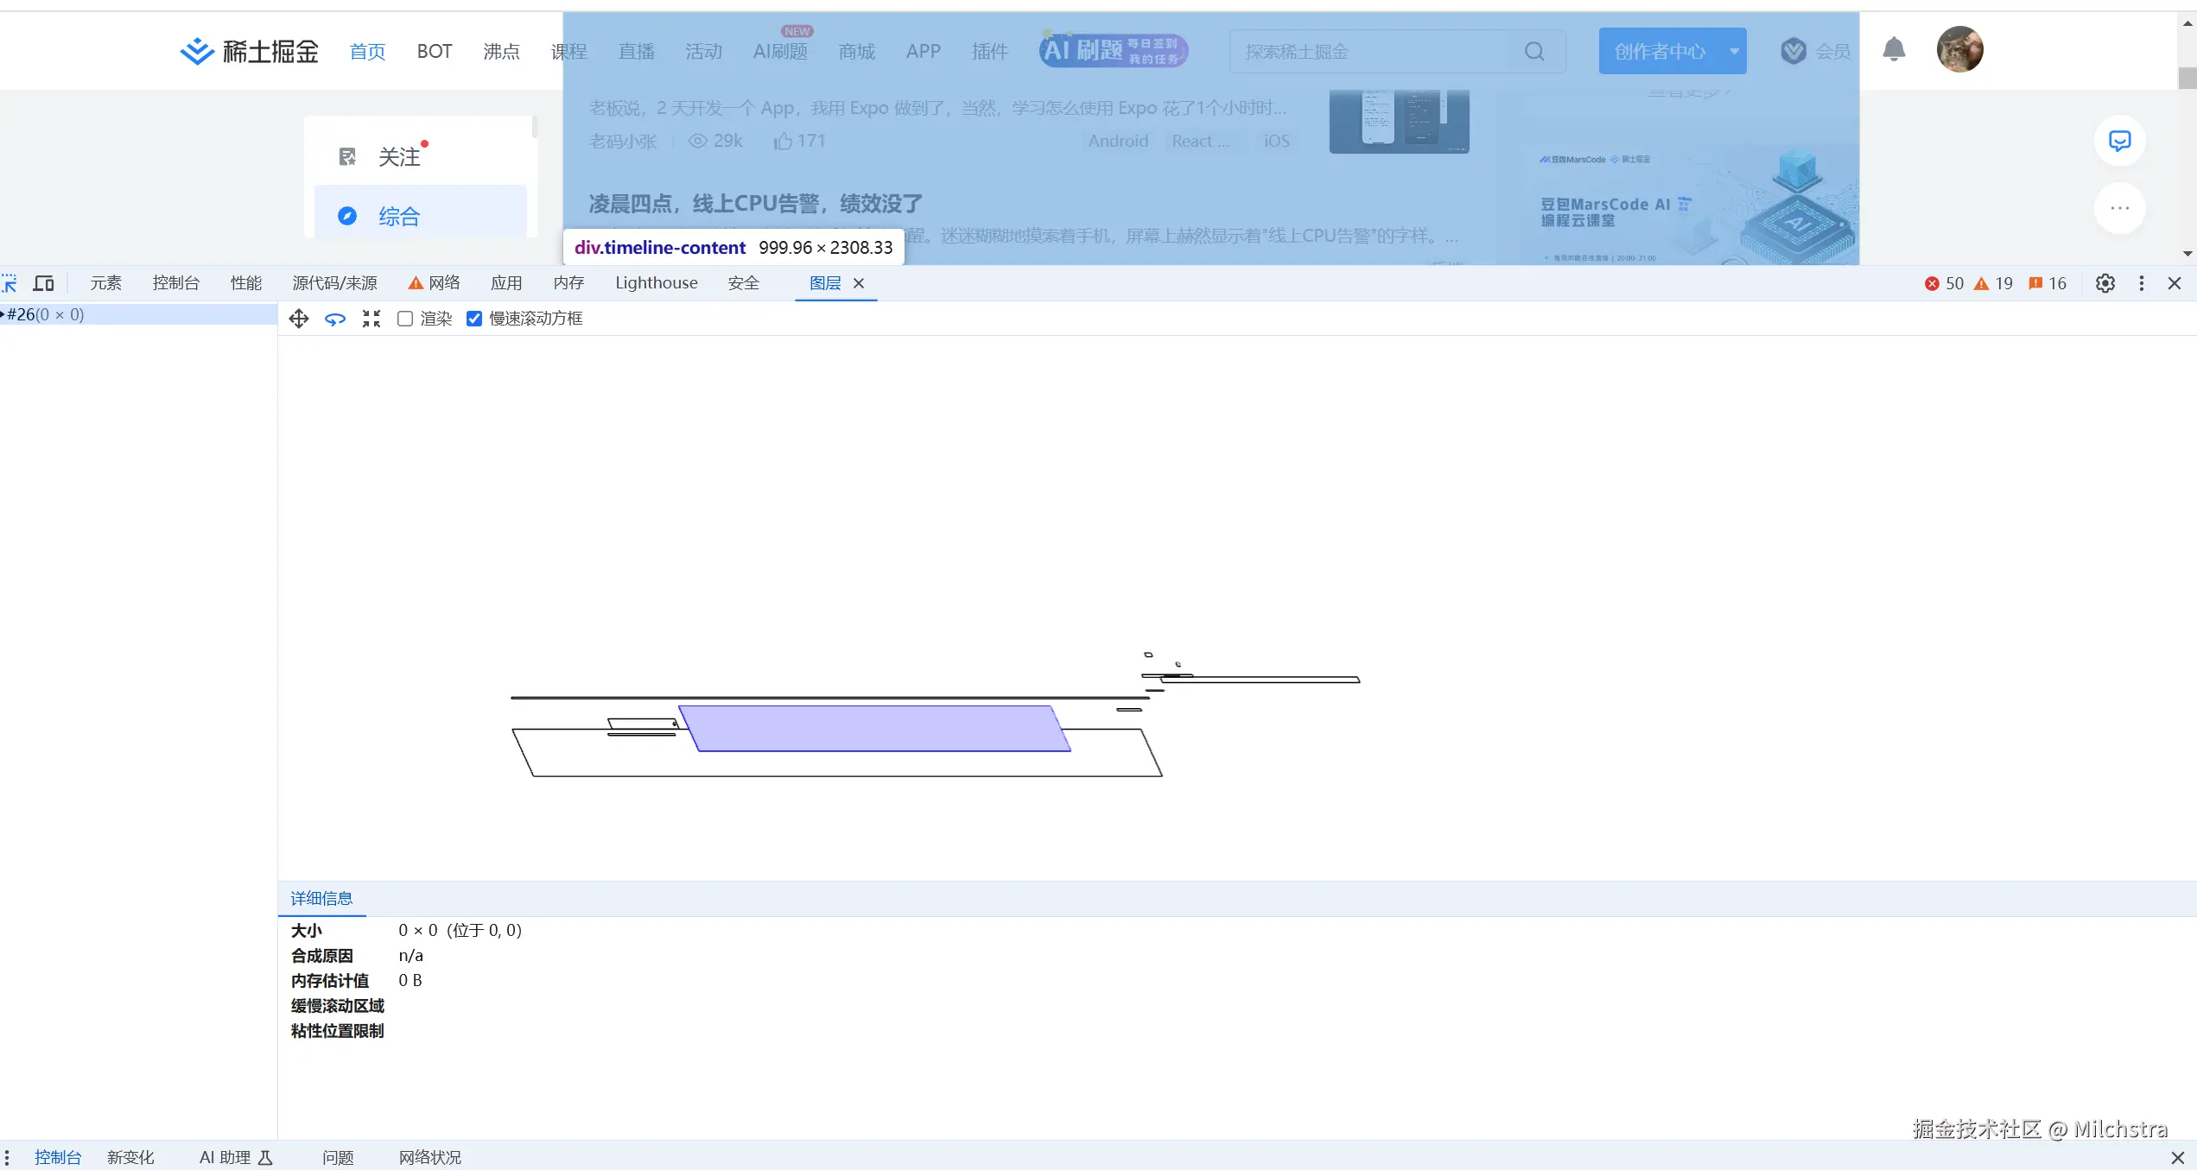Toggle the device toolbar emulation icon
The width and height of the screenshot is (2197, 1170).
(x=43, y=282)
